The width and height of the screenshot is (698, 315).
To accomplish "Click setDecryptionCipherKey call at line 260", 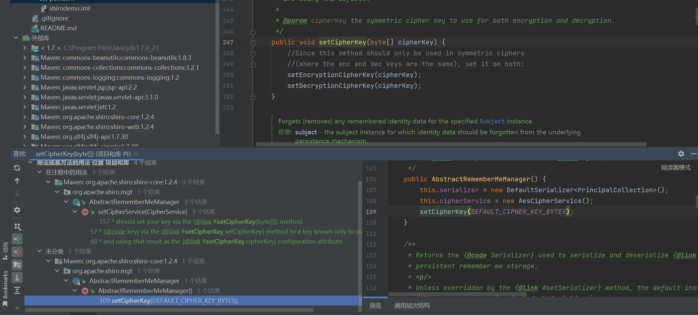I will [331, 86].
